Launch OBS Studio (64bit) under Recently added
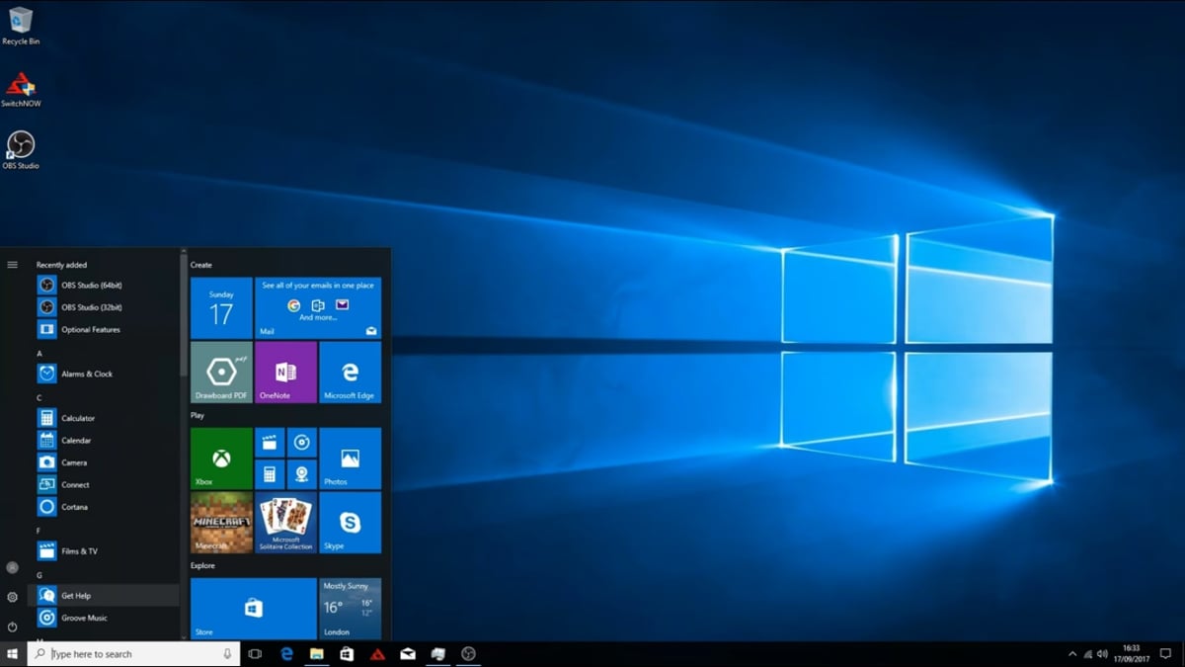The height and width of the screenshot is (667, 1185). click(x=94, y=285)
